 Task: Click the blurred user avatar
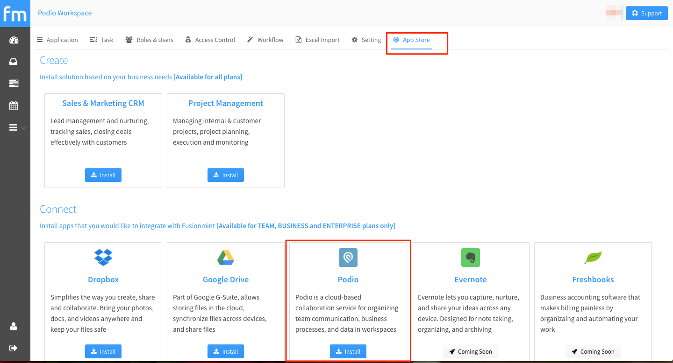pos(615,12)
